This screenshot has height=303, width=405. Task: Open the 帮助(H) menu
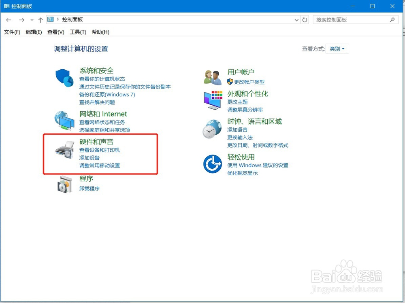click(x=100, y=32)
